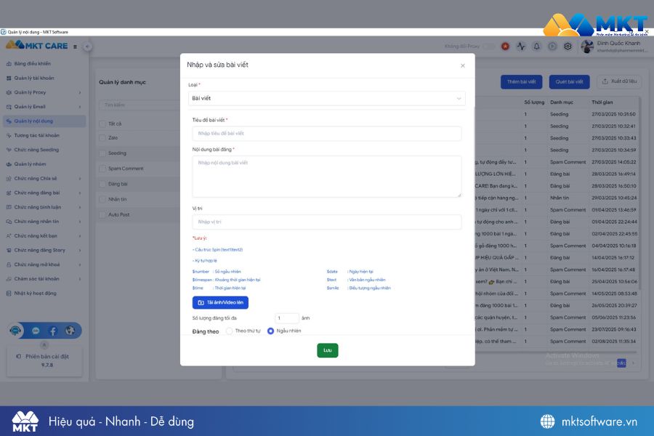This screenshot has width=654, height=436.
Task: Expand the Chức năng kết bạn submenu arrow
Action: tap(80, 236)
